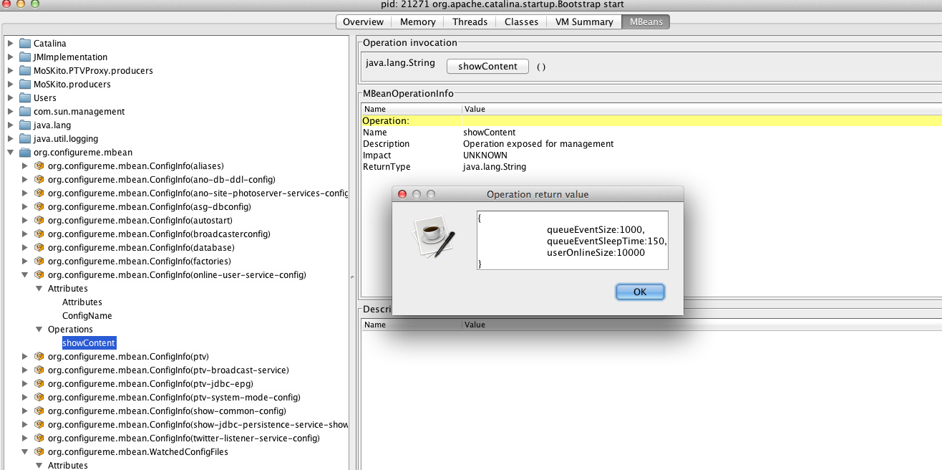Switch to the Memory tab
This screenshot has width=942, height=470.
[x=417, y=21]
